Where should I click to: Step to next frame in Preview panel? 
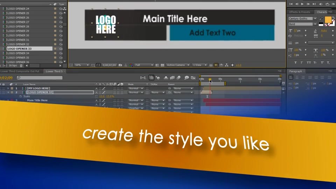(308, 4)
